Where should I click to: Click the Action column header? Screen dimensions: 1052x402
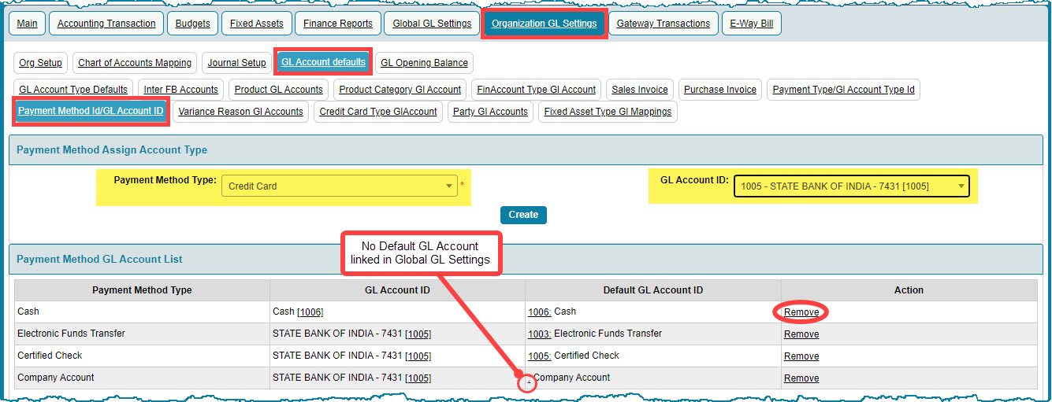[x=909, y=290]
